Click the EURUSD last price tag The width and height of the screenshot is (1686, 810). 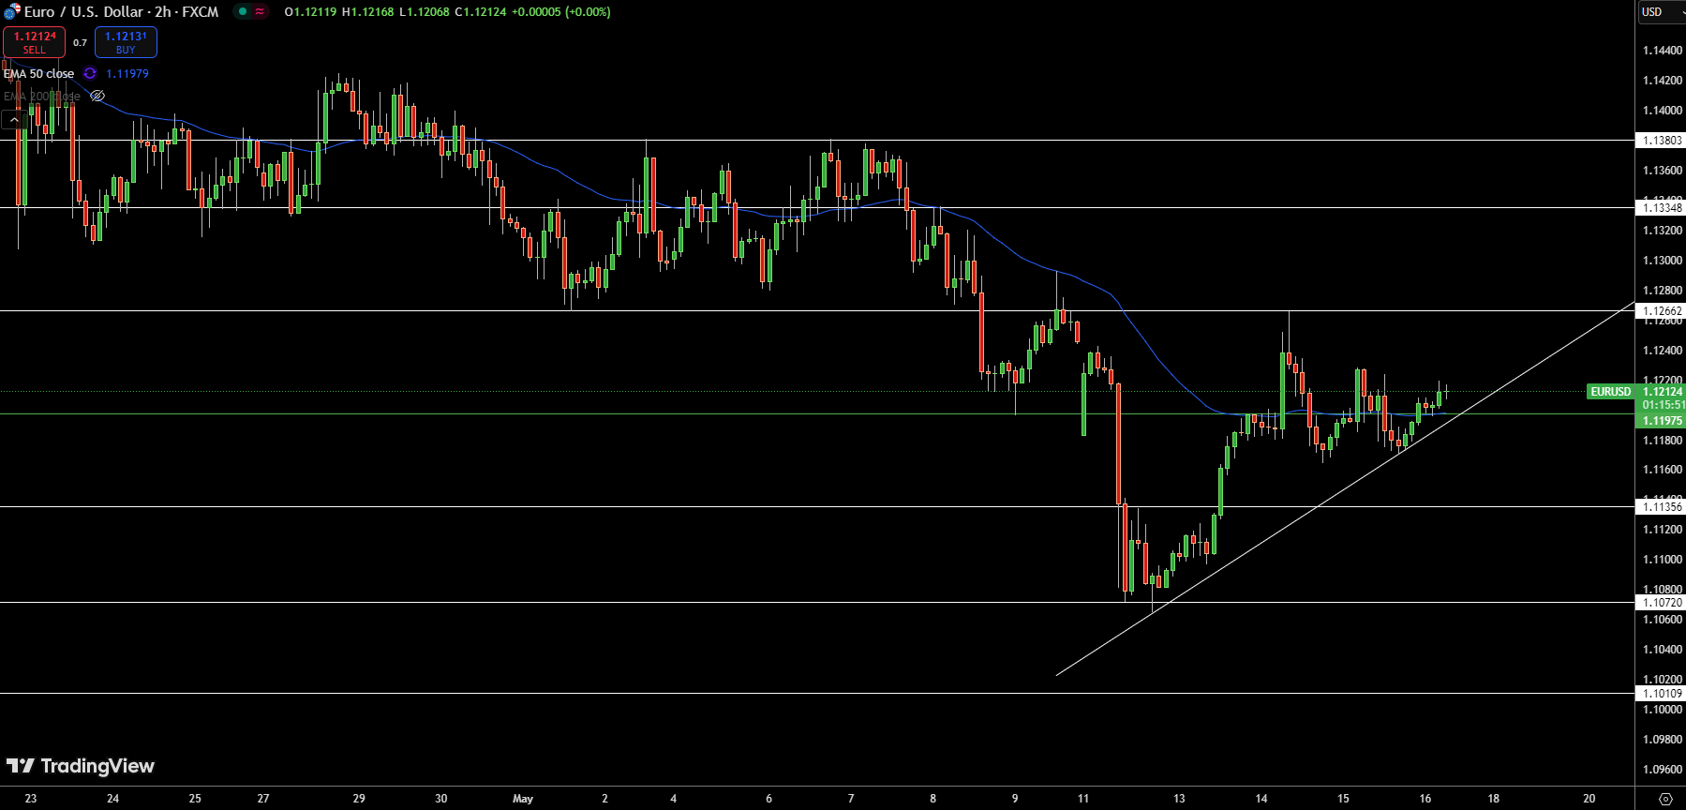click(x=1610, y=391)
